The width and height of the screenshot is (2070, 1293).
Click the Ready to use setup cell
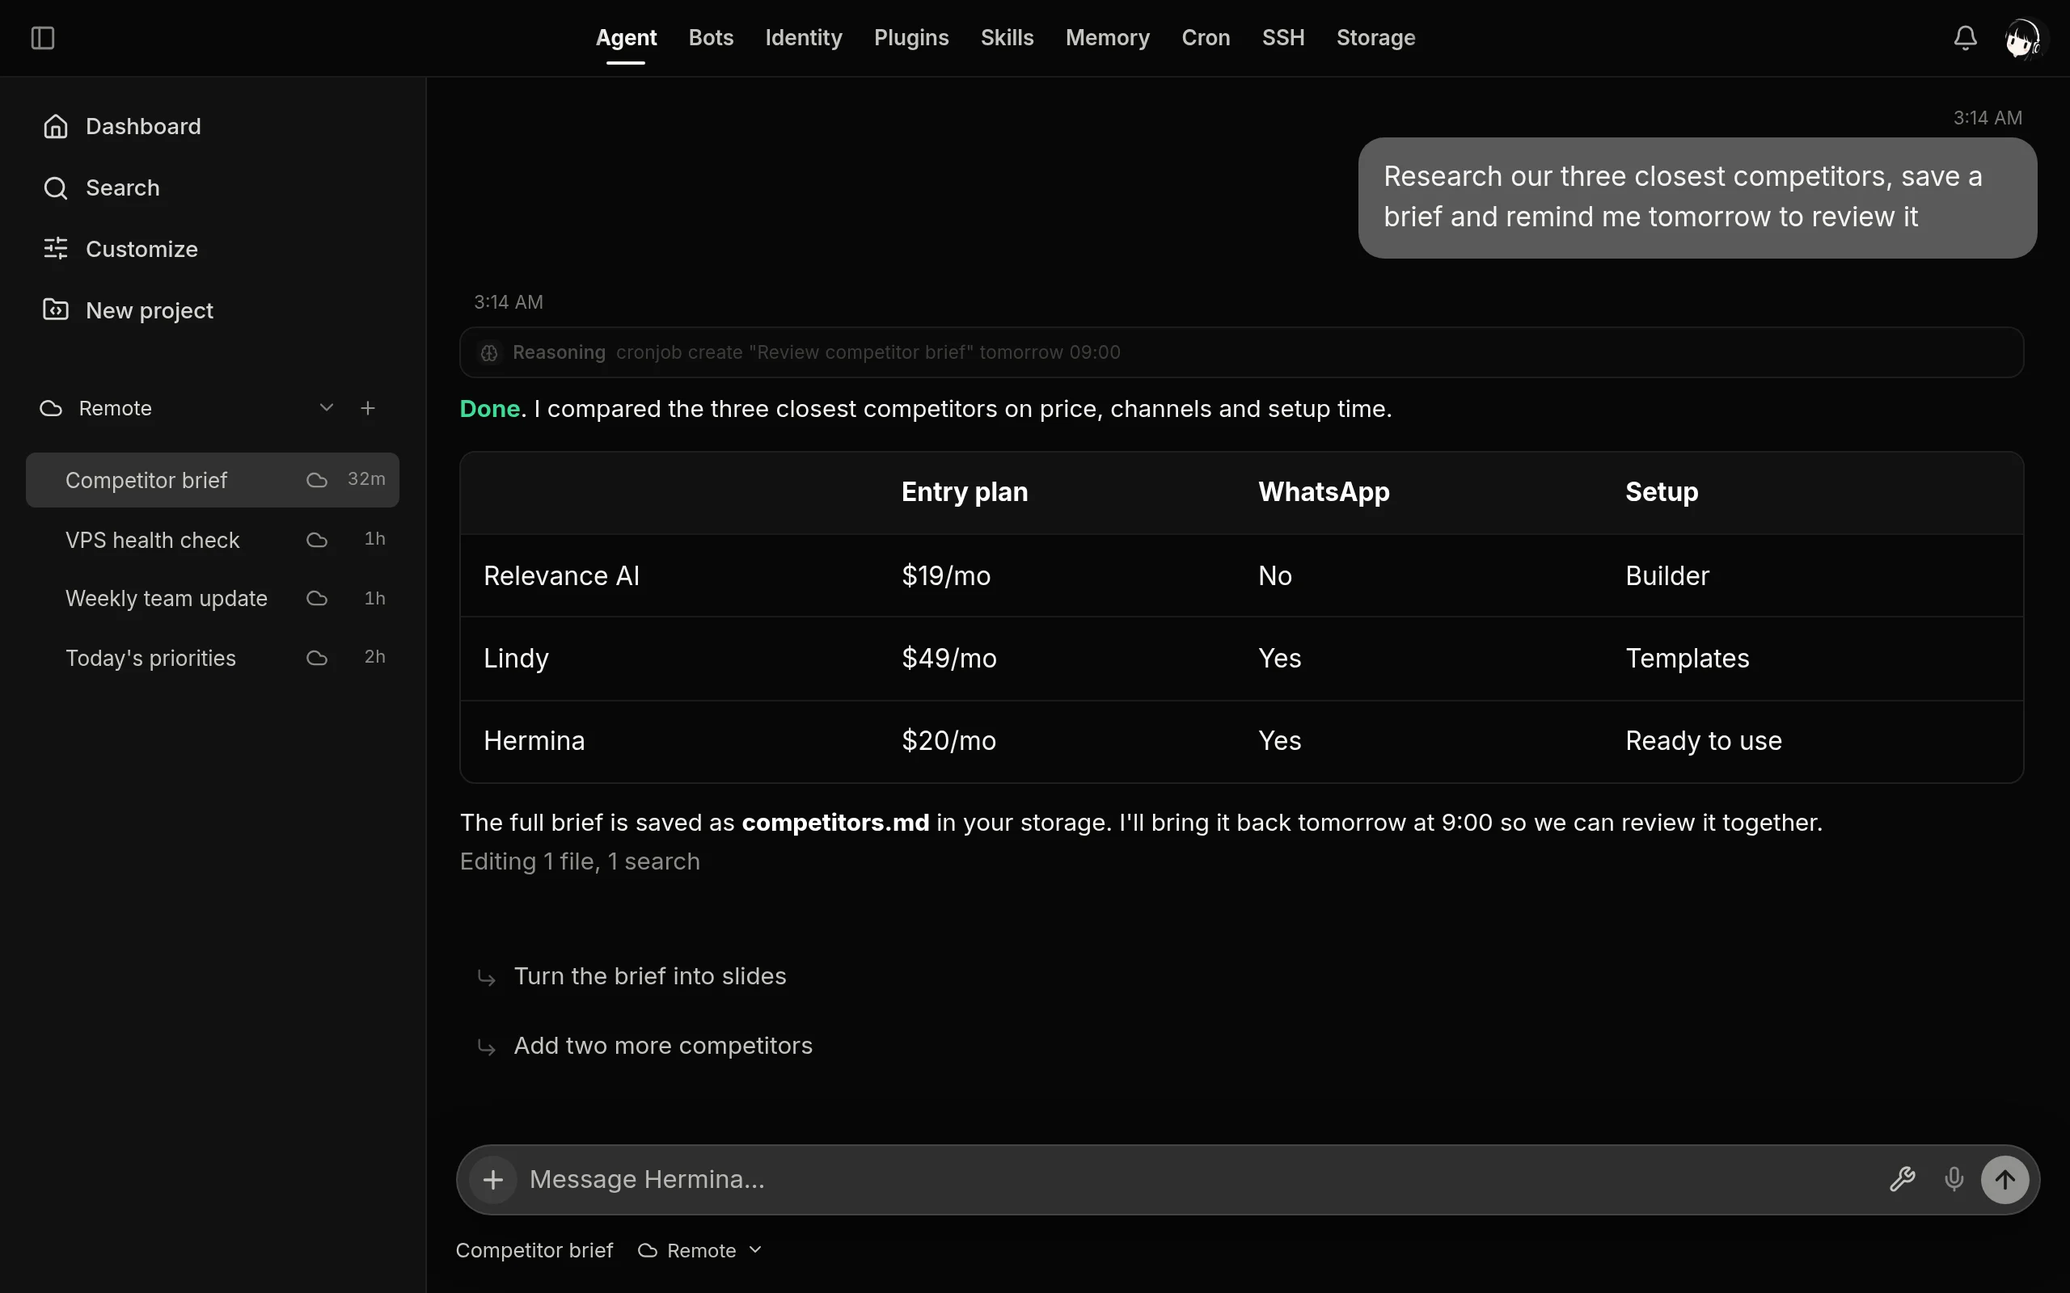1703,740
